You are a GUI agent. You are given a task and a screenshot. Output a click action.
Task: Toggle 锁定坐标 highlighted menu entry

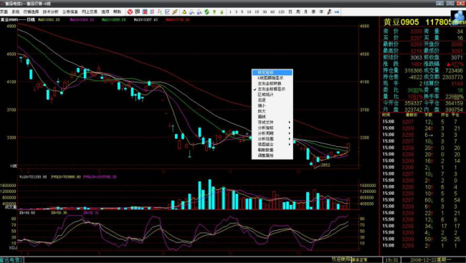point(272,72)
